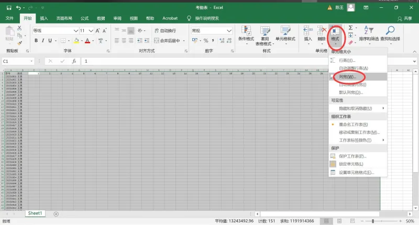Apply comma style number format
This screenshot has height=225, width=419.
(213, 41)
